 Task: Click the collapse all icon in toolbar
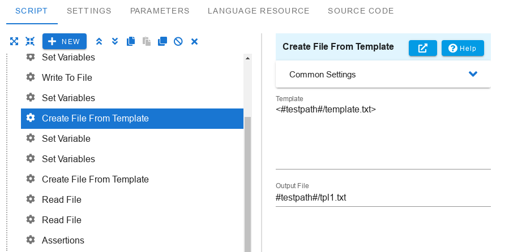point(30,41)
